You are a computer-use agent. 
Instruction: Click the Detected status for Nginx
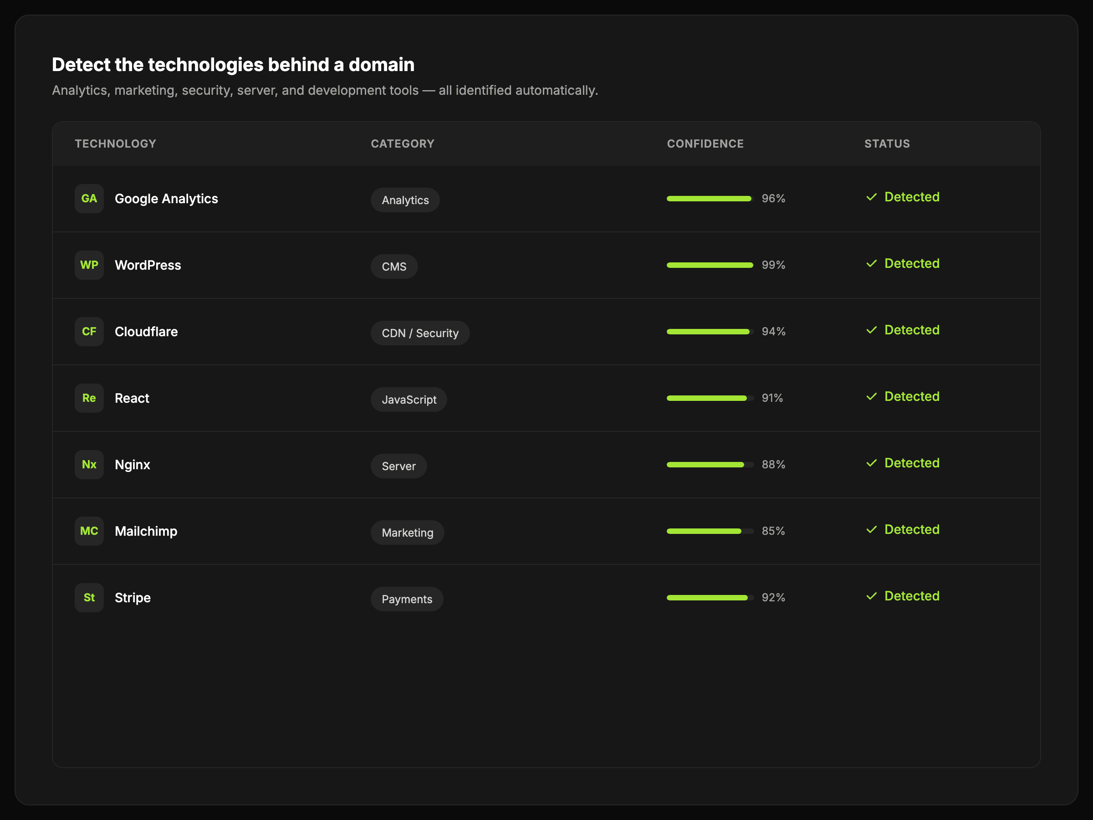(911, 463)
